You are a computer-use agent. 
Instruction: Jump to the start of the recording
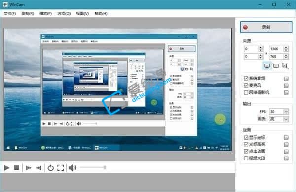click(x=29, y=168)
